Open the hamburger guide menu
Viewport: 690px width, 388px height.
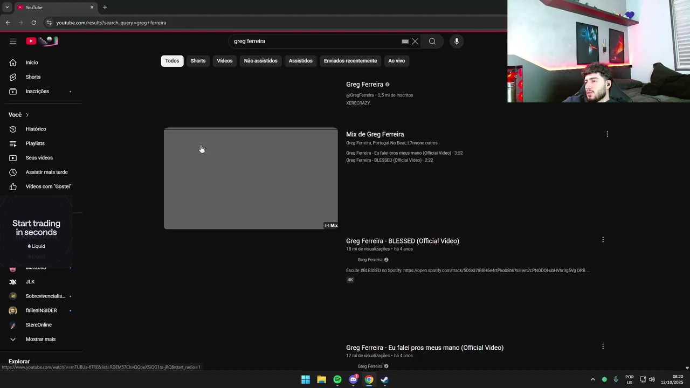13,41
